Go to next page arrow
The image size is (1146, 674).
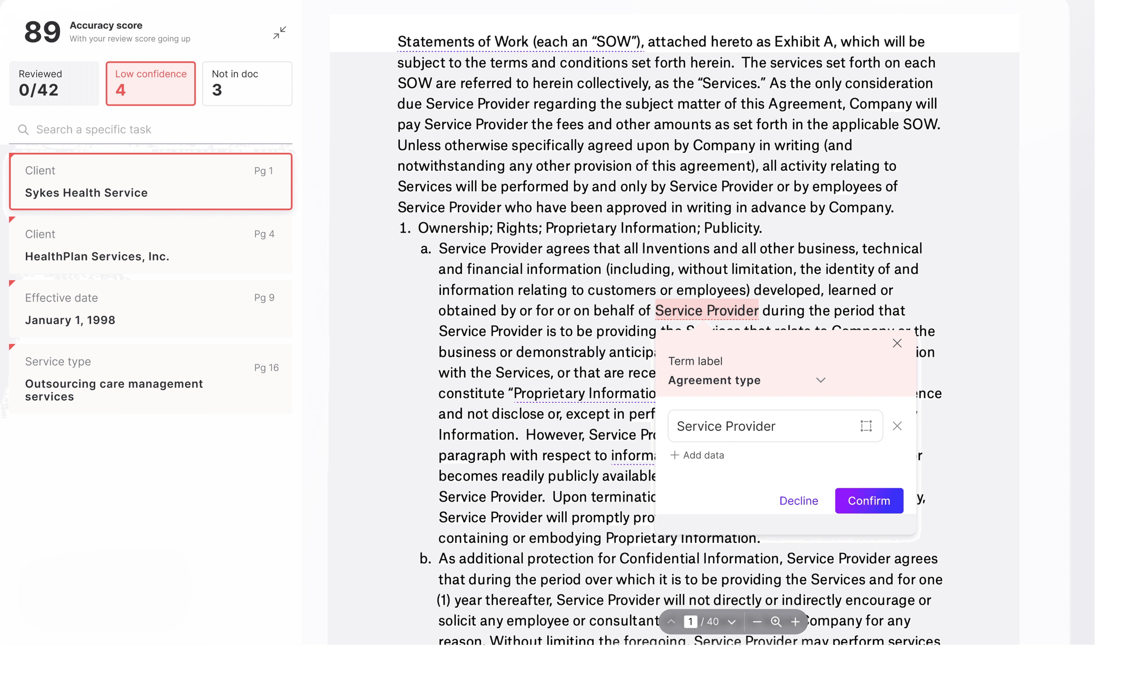click(731, 622)
